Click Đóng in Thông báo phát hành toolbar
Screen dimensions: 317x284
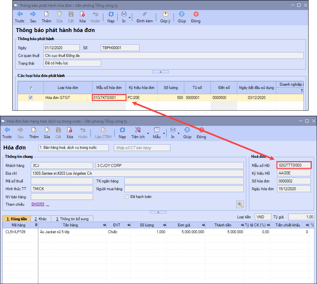[196, 17]
